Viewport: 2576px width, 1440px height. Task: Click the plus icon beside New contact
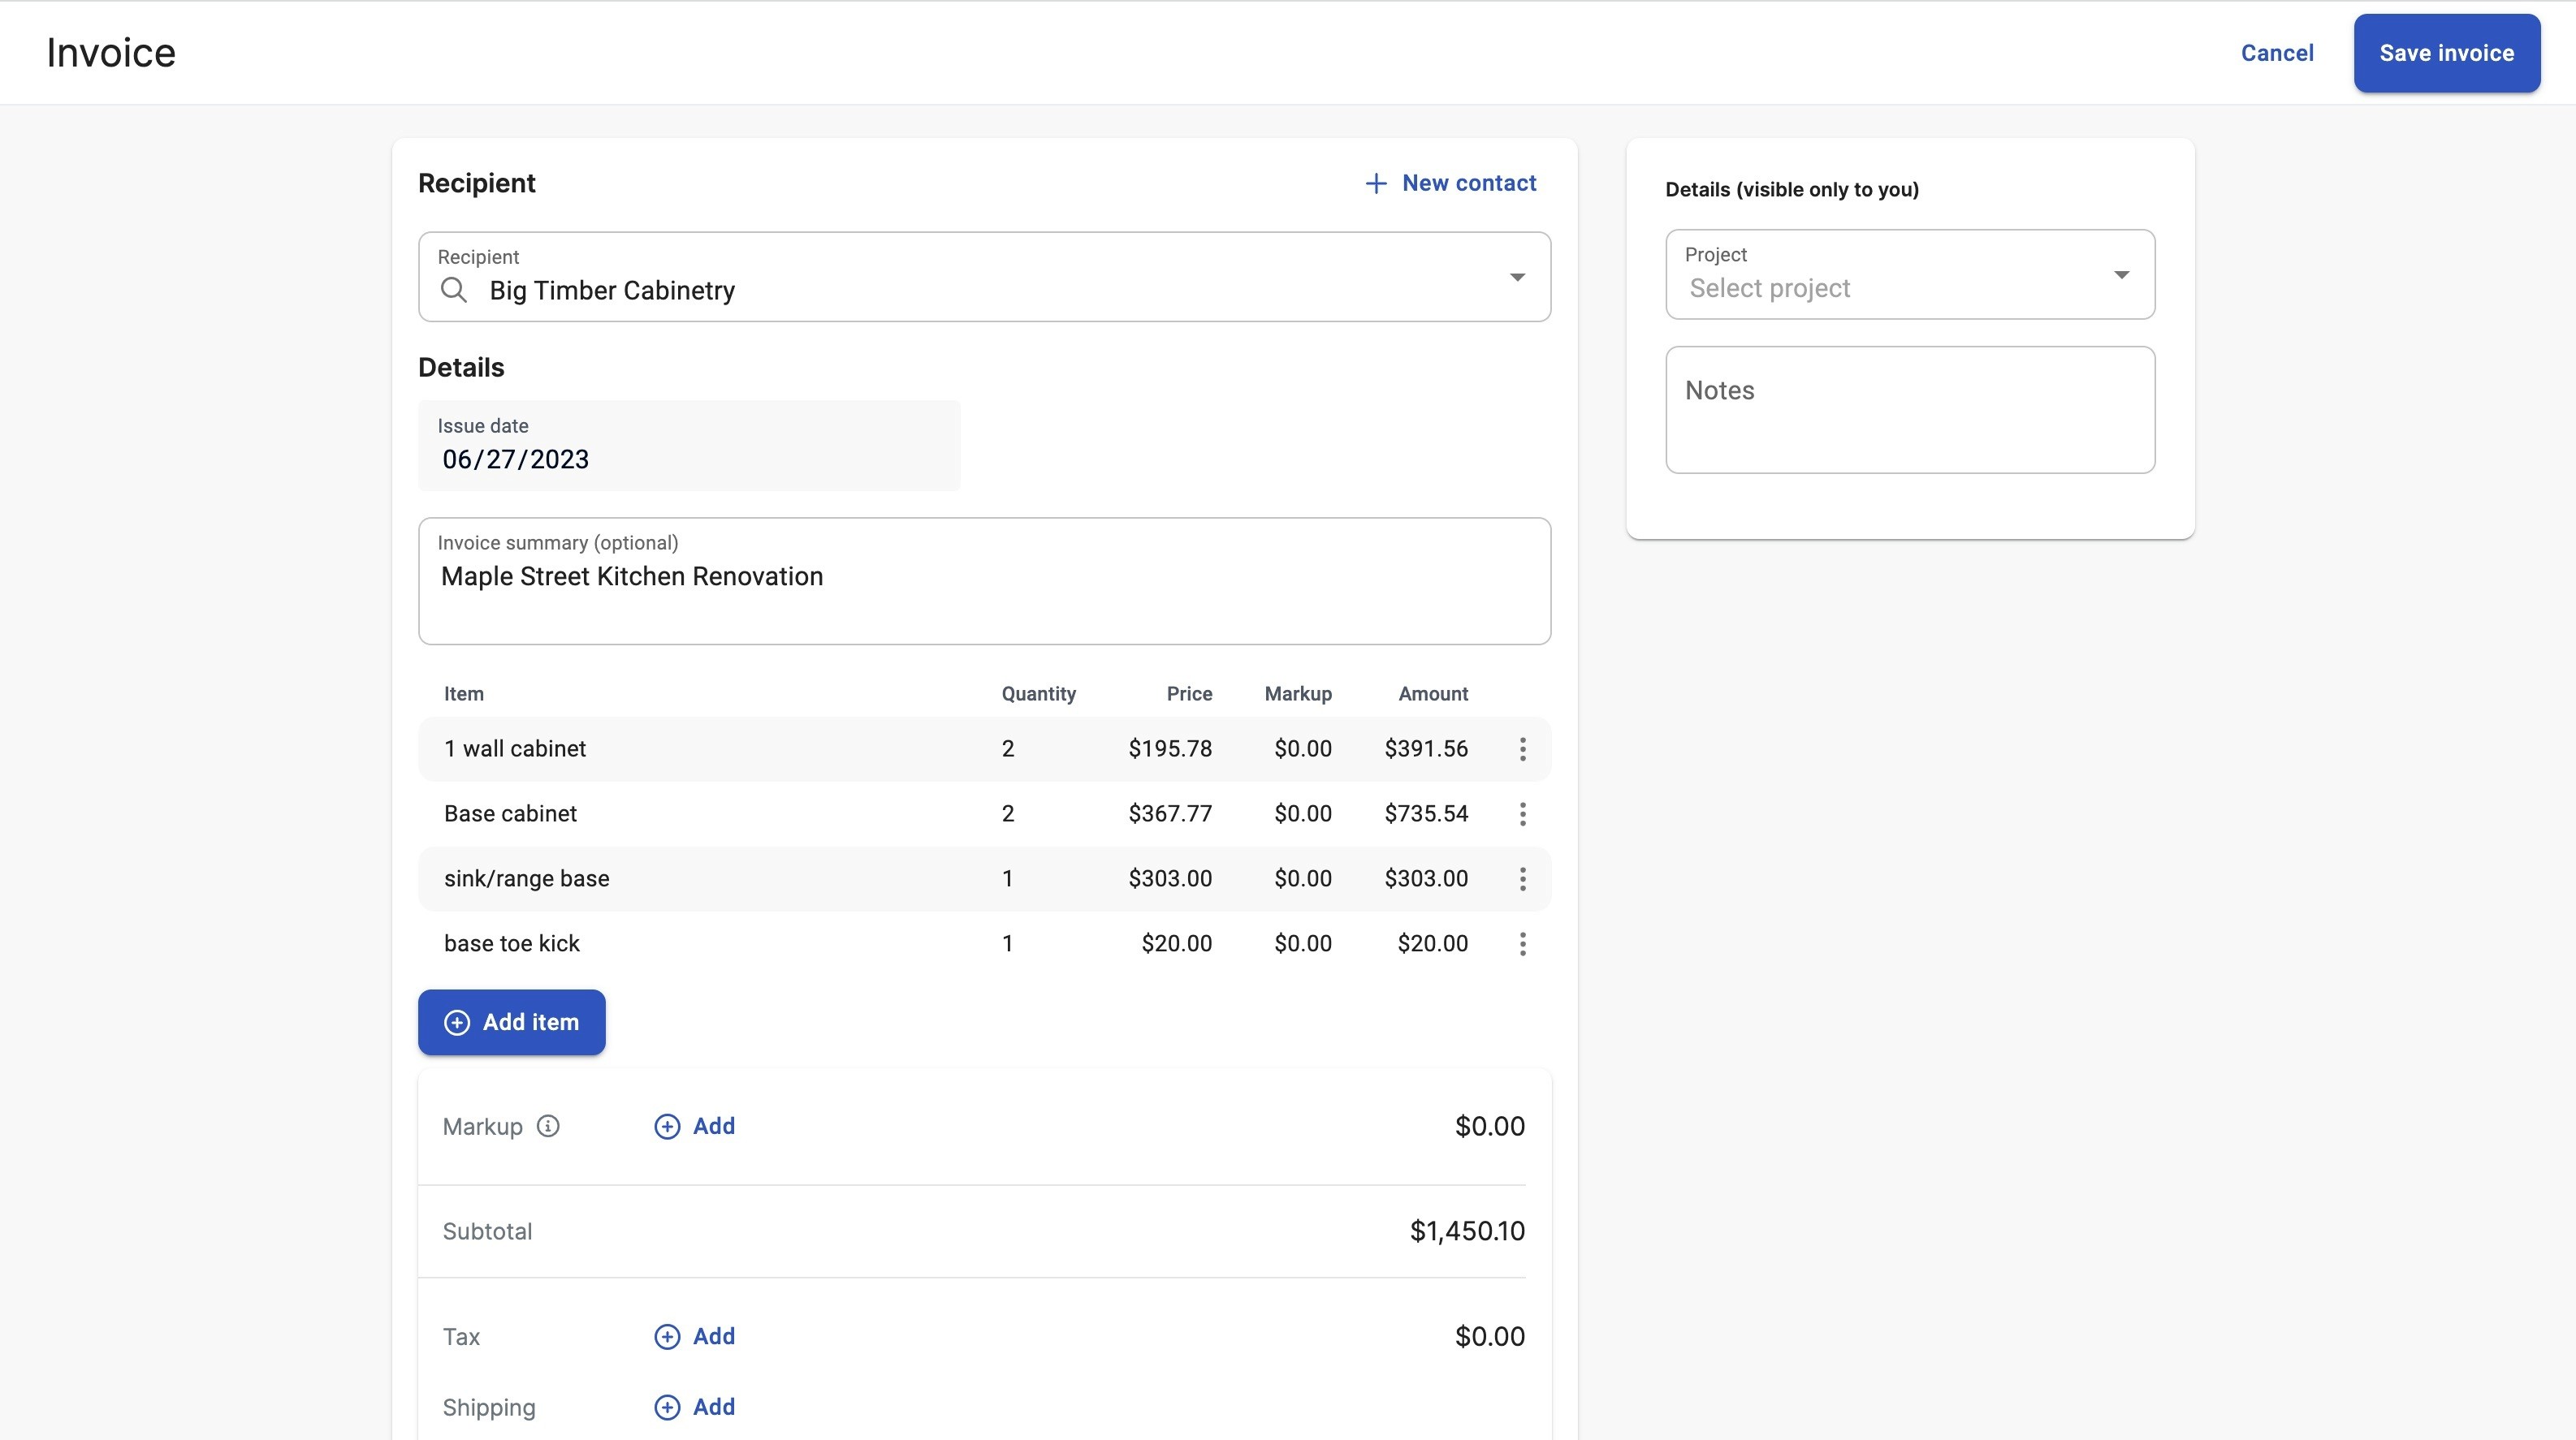[x=1376, y=184]
